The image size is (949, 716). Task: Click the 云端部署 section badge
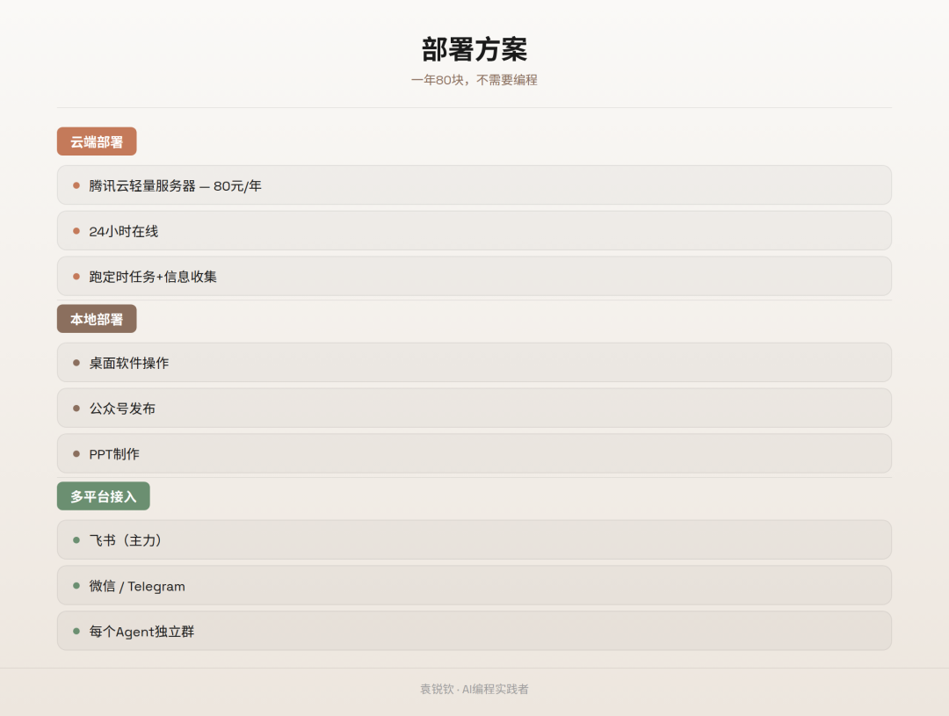point(97,141)
